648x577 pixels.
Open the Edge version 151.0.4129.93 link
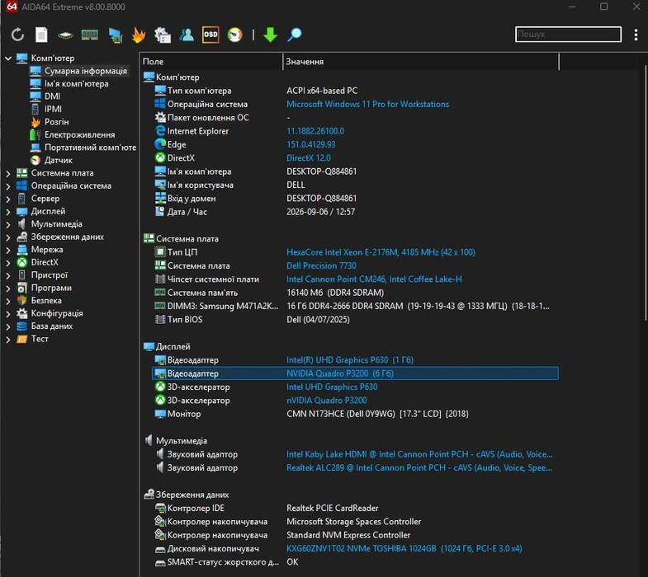coord(311,144)
